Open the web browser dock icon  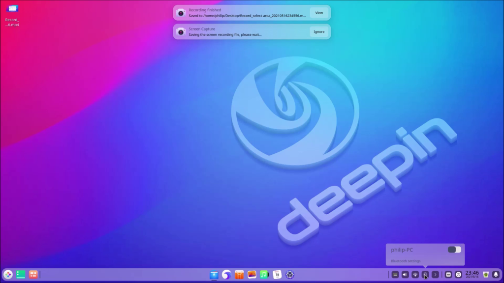(226, 275)
